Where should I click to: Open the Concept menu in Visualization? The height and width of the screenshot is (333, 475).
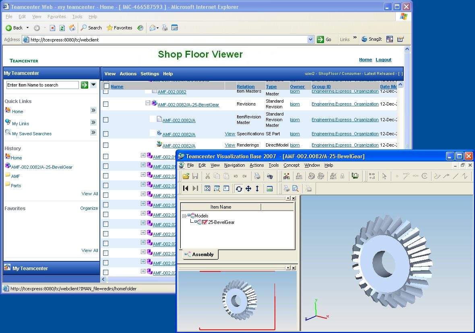coord(291,165)
